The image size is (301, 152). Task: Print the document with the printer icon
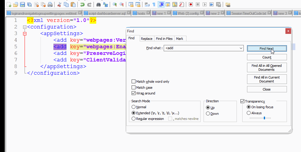tap(50, 4)
